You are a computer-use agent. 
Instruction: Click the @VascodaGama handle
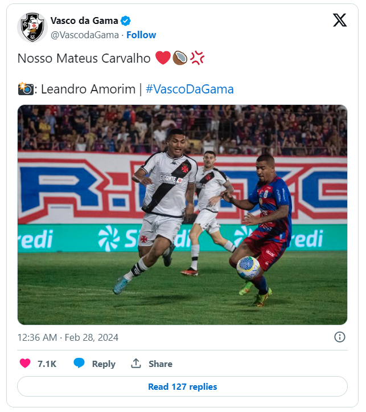click(x=85, y=35)
